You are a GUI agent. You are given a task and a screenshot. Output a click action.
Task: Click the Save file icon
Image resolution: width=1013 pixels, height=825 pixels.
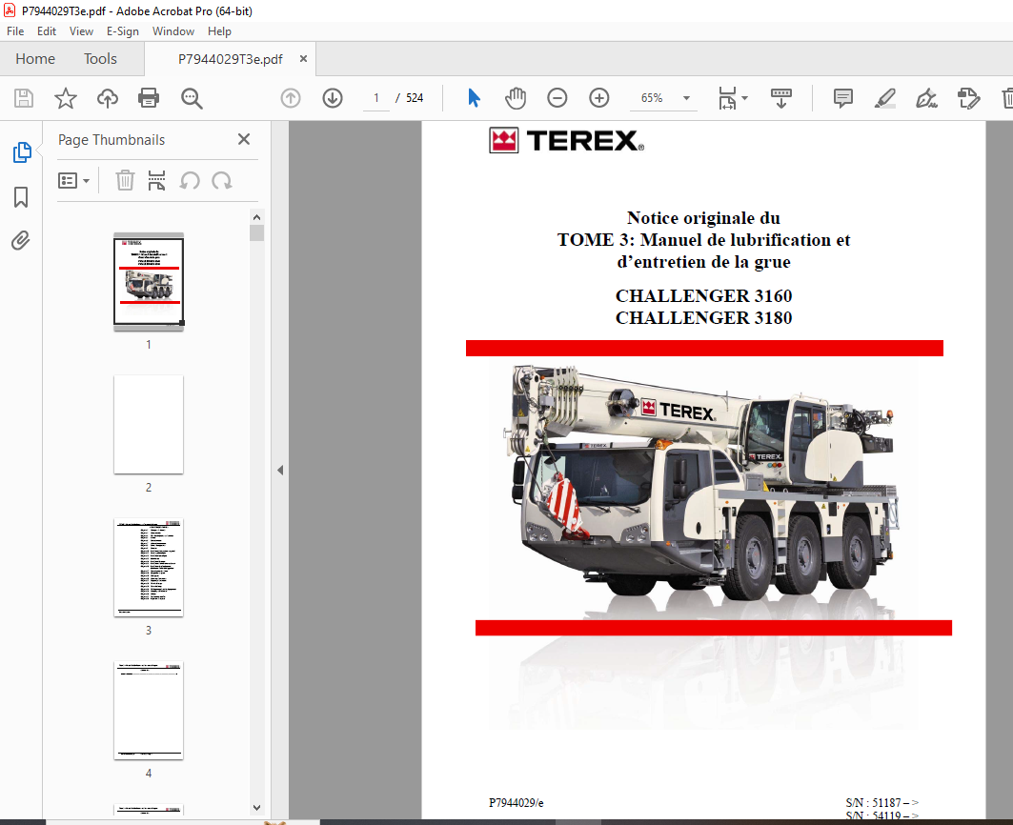tap(24, 98)
